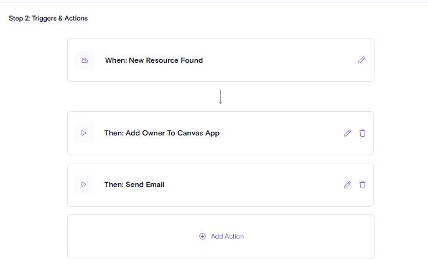This screenshot has height=274, width=428.
Task: Click play icon on Add Owner To Canvas App
Action: coord(84,133)
